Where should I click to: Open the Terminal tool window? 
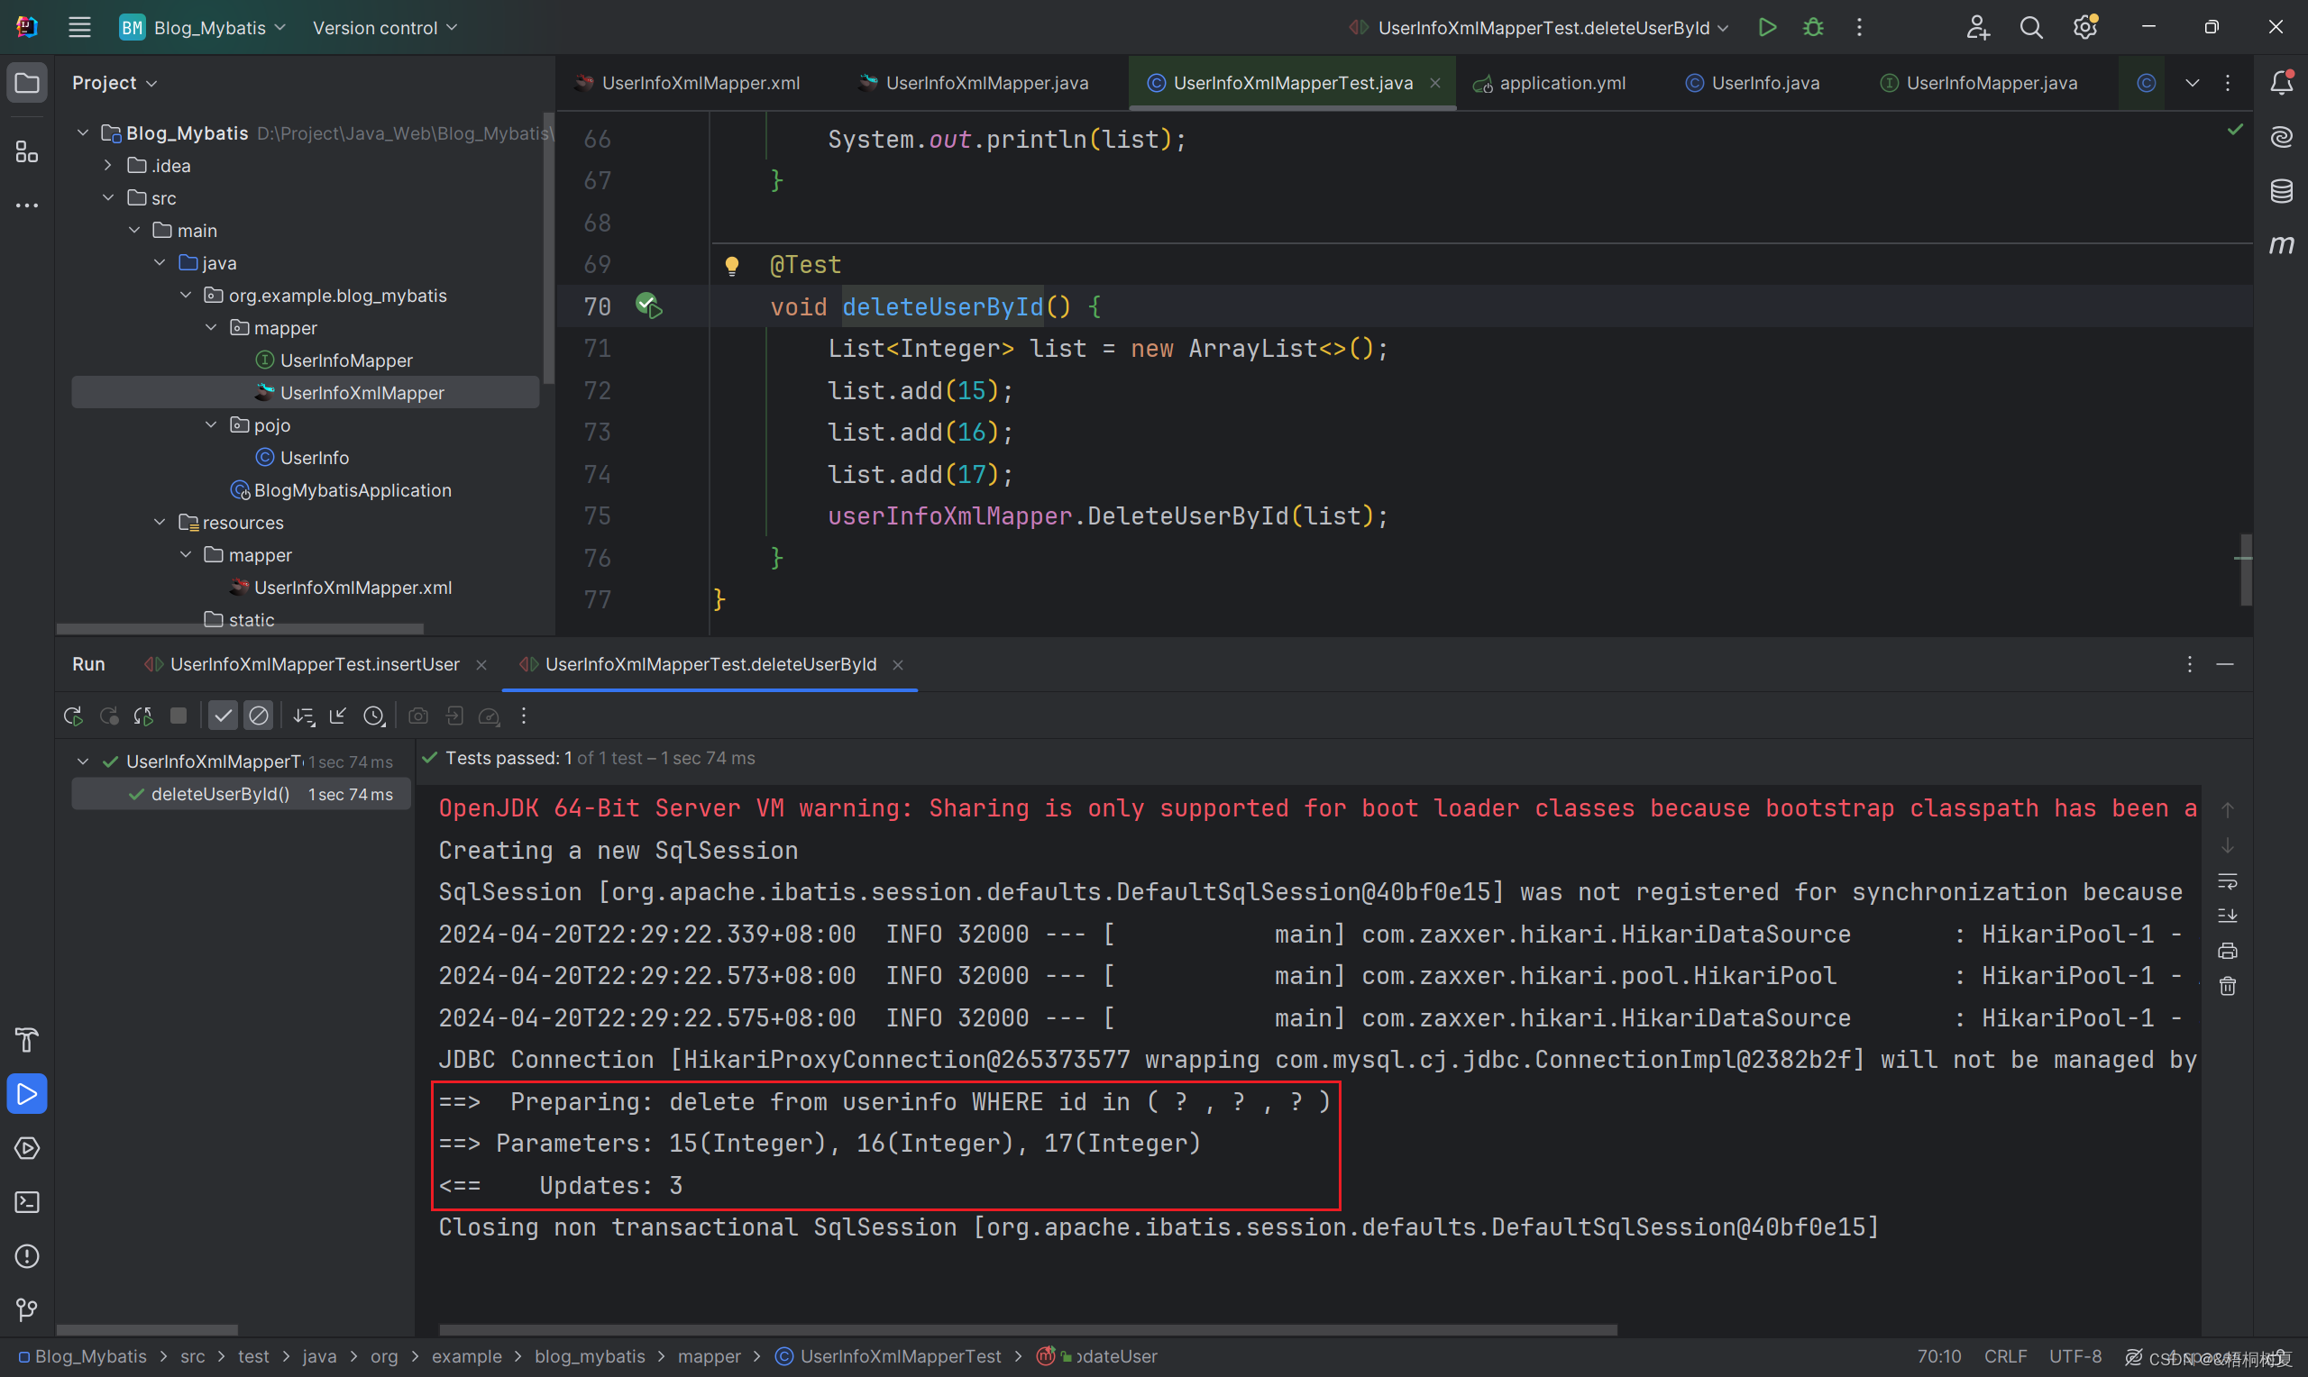point(27,1201)
